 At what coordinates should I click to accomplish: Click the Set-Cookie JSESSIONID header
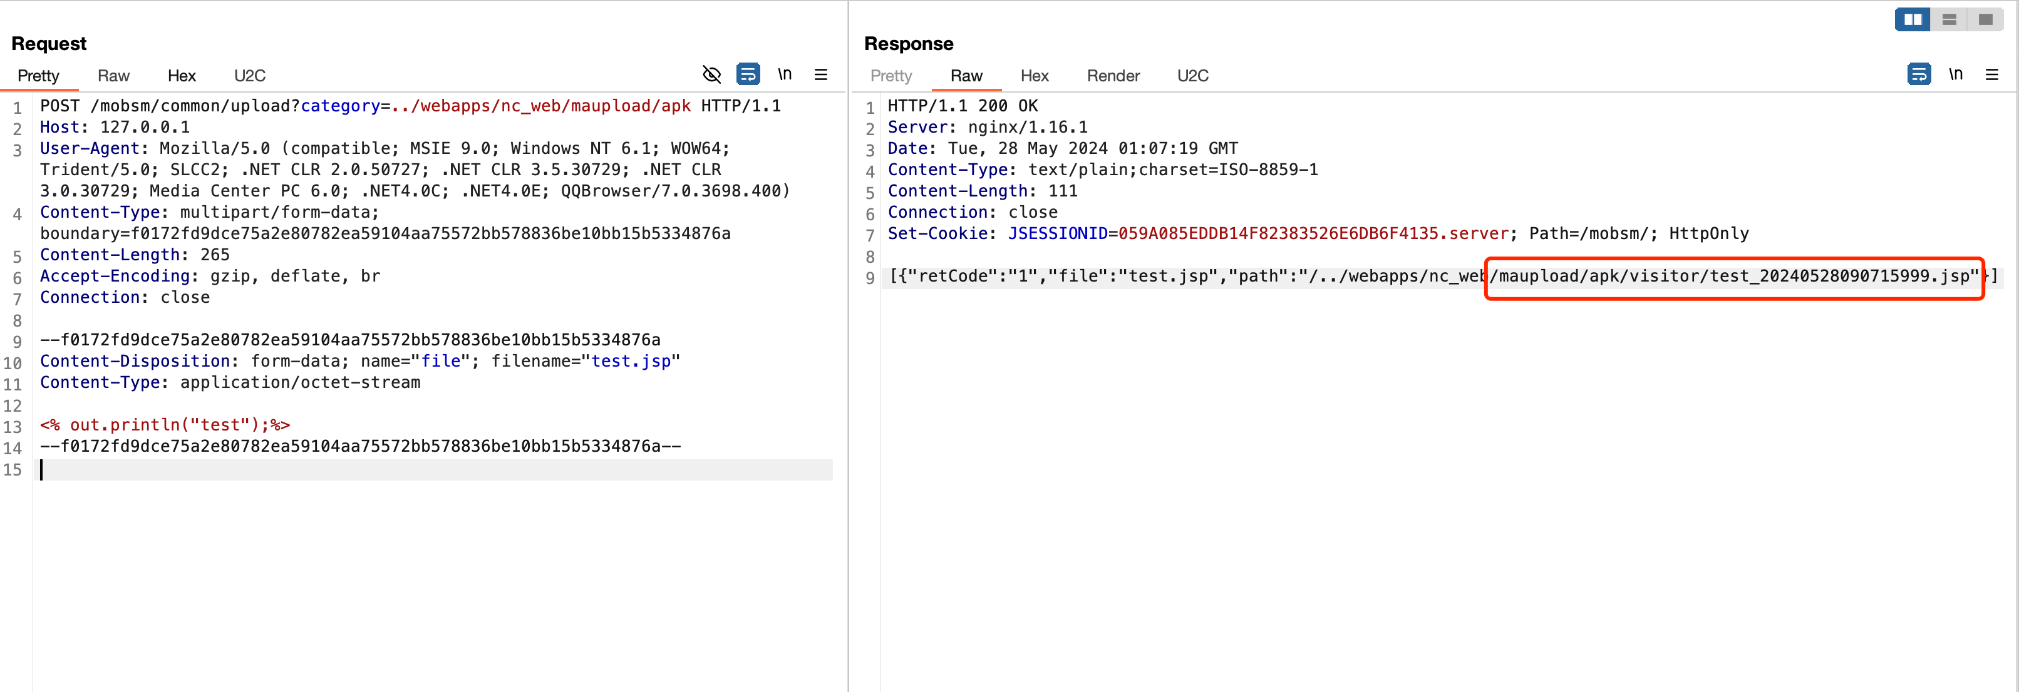tap(1318, 233)
